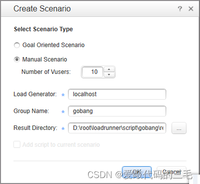Viewport: 200px width, 184px height.
Task: Increase Vusers with the up arrow
Action: (109, 69)
